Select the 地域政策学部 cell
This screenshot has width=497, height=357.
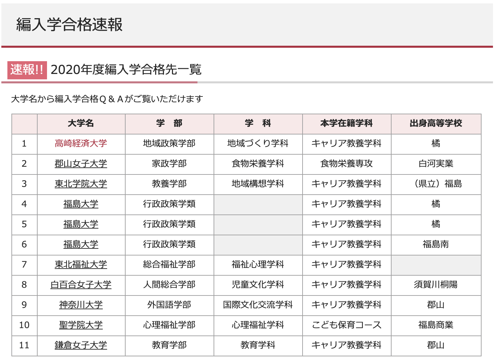pos(169,144)
